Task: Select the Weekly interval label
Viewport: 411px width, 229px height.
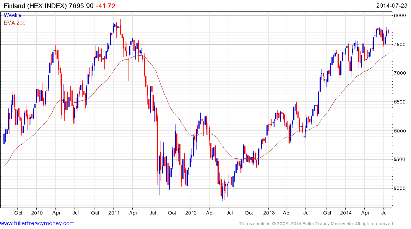Action: pyautogui.click(x=13, y=15)
